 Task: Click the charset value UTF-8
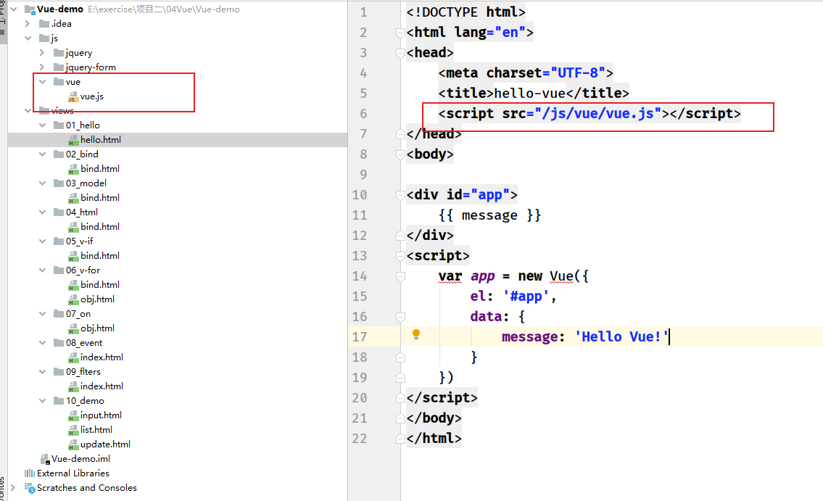coord(578,73)
